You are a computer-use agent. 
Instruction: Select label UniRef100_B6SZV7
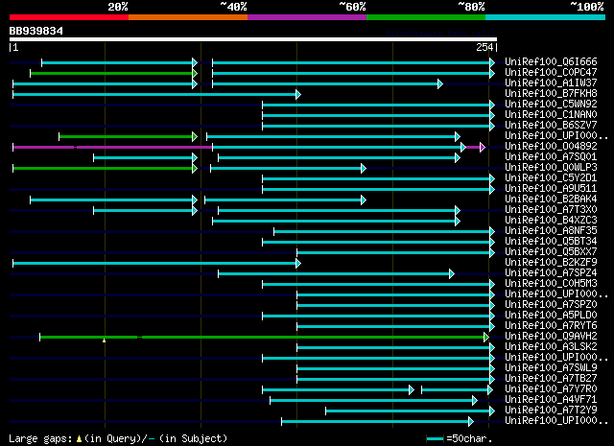(551, 126)
